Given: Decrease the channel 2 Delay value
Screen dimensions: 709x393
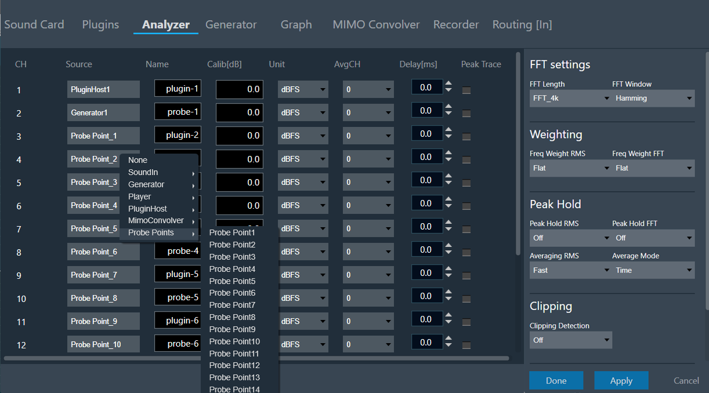Looking at the screenshot, I should click(x=448, y=114).
